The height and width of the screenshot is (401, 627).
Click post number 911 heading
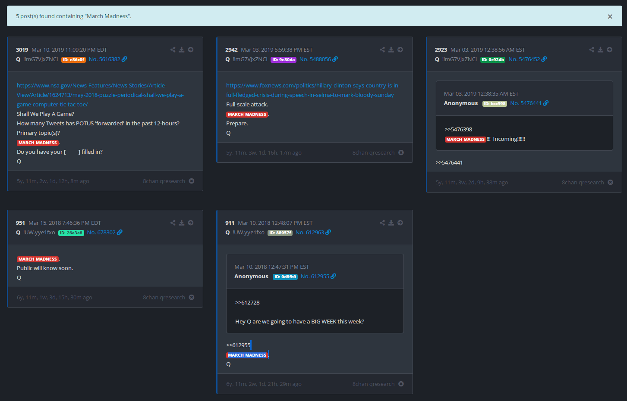tap(230, 223)
